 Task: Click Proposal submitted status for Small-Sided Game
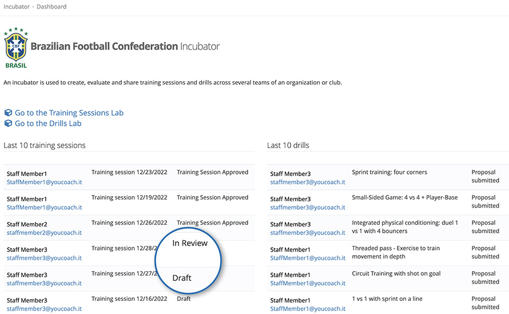click(x=486, y=202)
